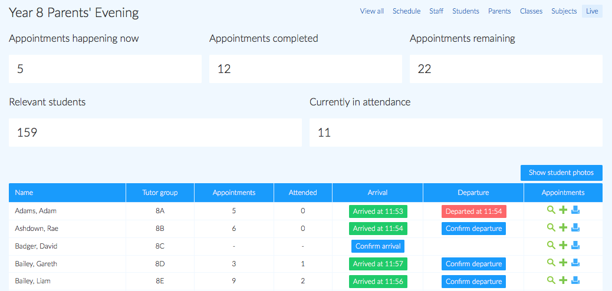Image resolution: width=612 pixels, height=291 pixels.
Task: Open the Subjects page link
Action: tap(564, 11)
